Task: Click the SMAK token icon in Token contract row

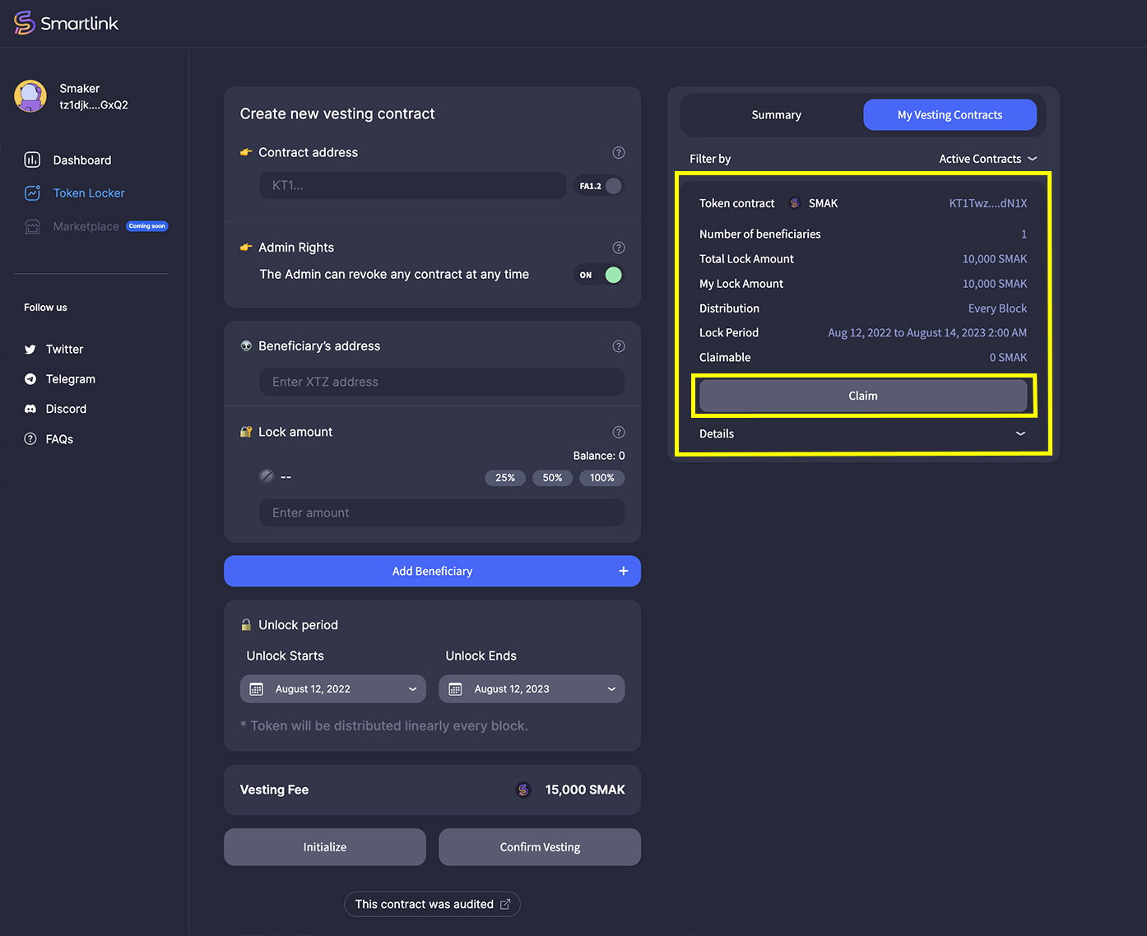Action: (x=795, y=203)
